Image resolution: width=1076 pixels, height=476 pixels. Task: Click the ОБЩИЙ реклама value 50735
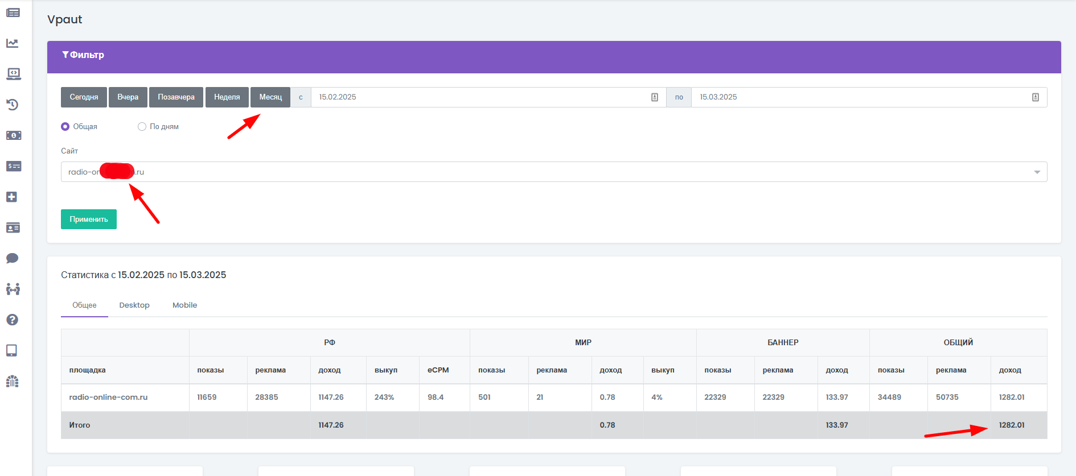coord(947,397)
